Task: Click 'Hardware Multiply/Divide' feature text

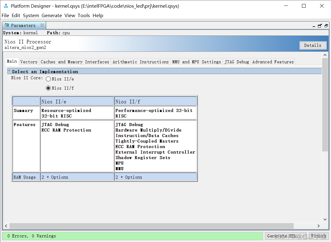Action: 149,130
